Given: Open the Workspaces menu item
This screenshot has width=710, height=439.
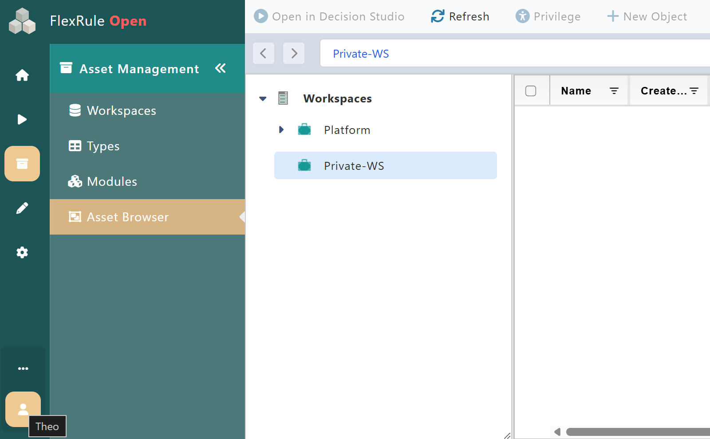Looking at the screenshot, I should 147,110.
